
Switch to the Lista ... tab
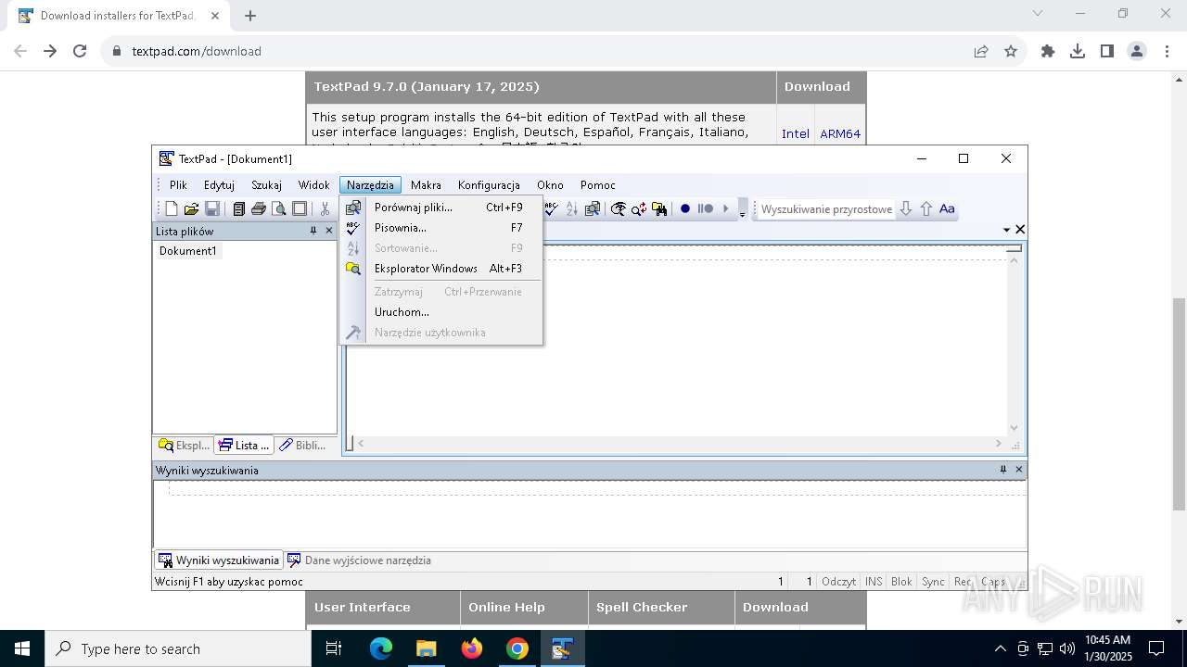[x=245, y=446]
